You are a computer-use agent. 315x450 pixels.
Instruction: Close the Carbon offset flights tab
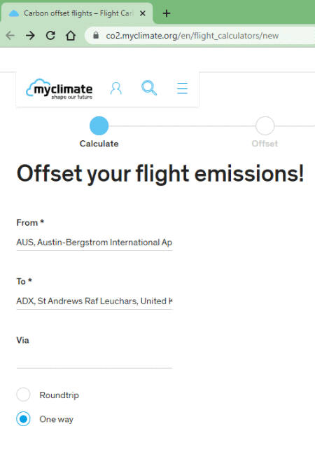tap(143, 13)
